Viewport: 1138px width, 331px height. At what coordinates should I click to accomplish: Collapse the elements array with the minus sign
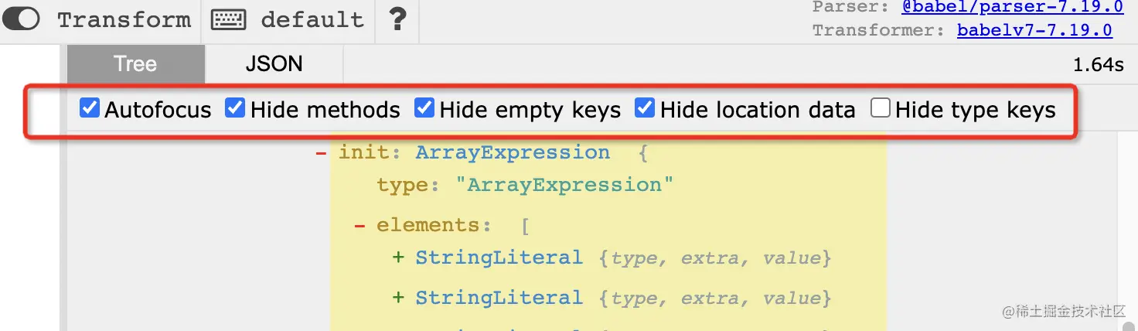coord(359,226)
